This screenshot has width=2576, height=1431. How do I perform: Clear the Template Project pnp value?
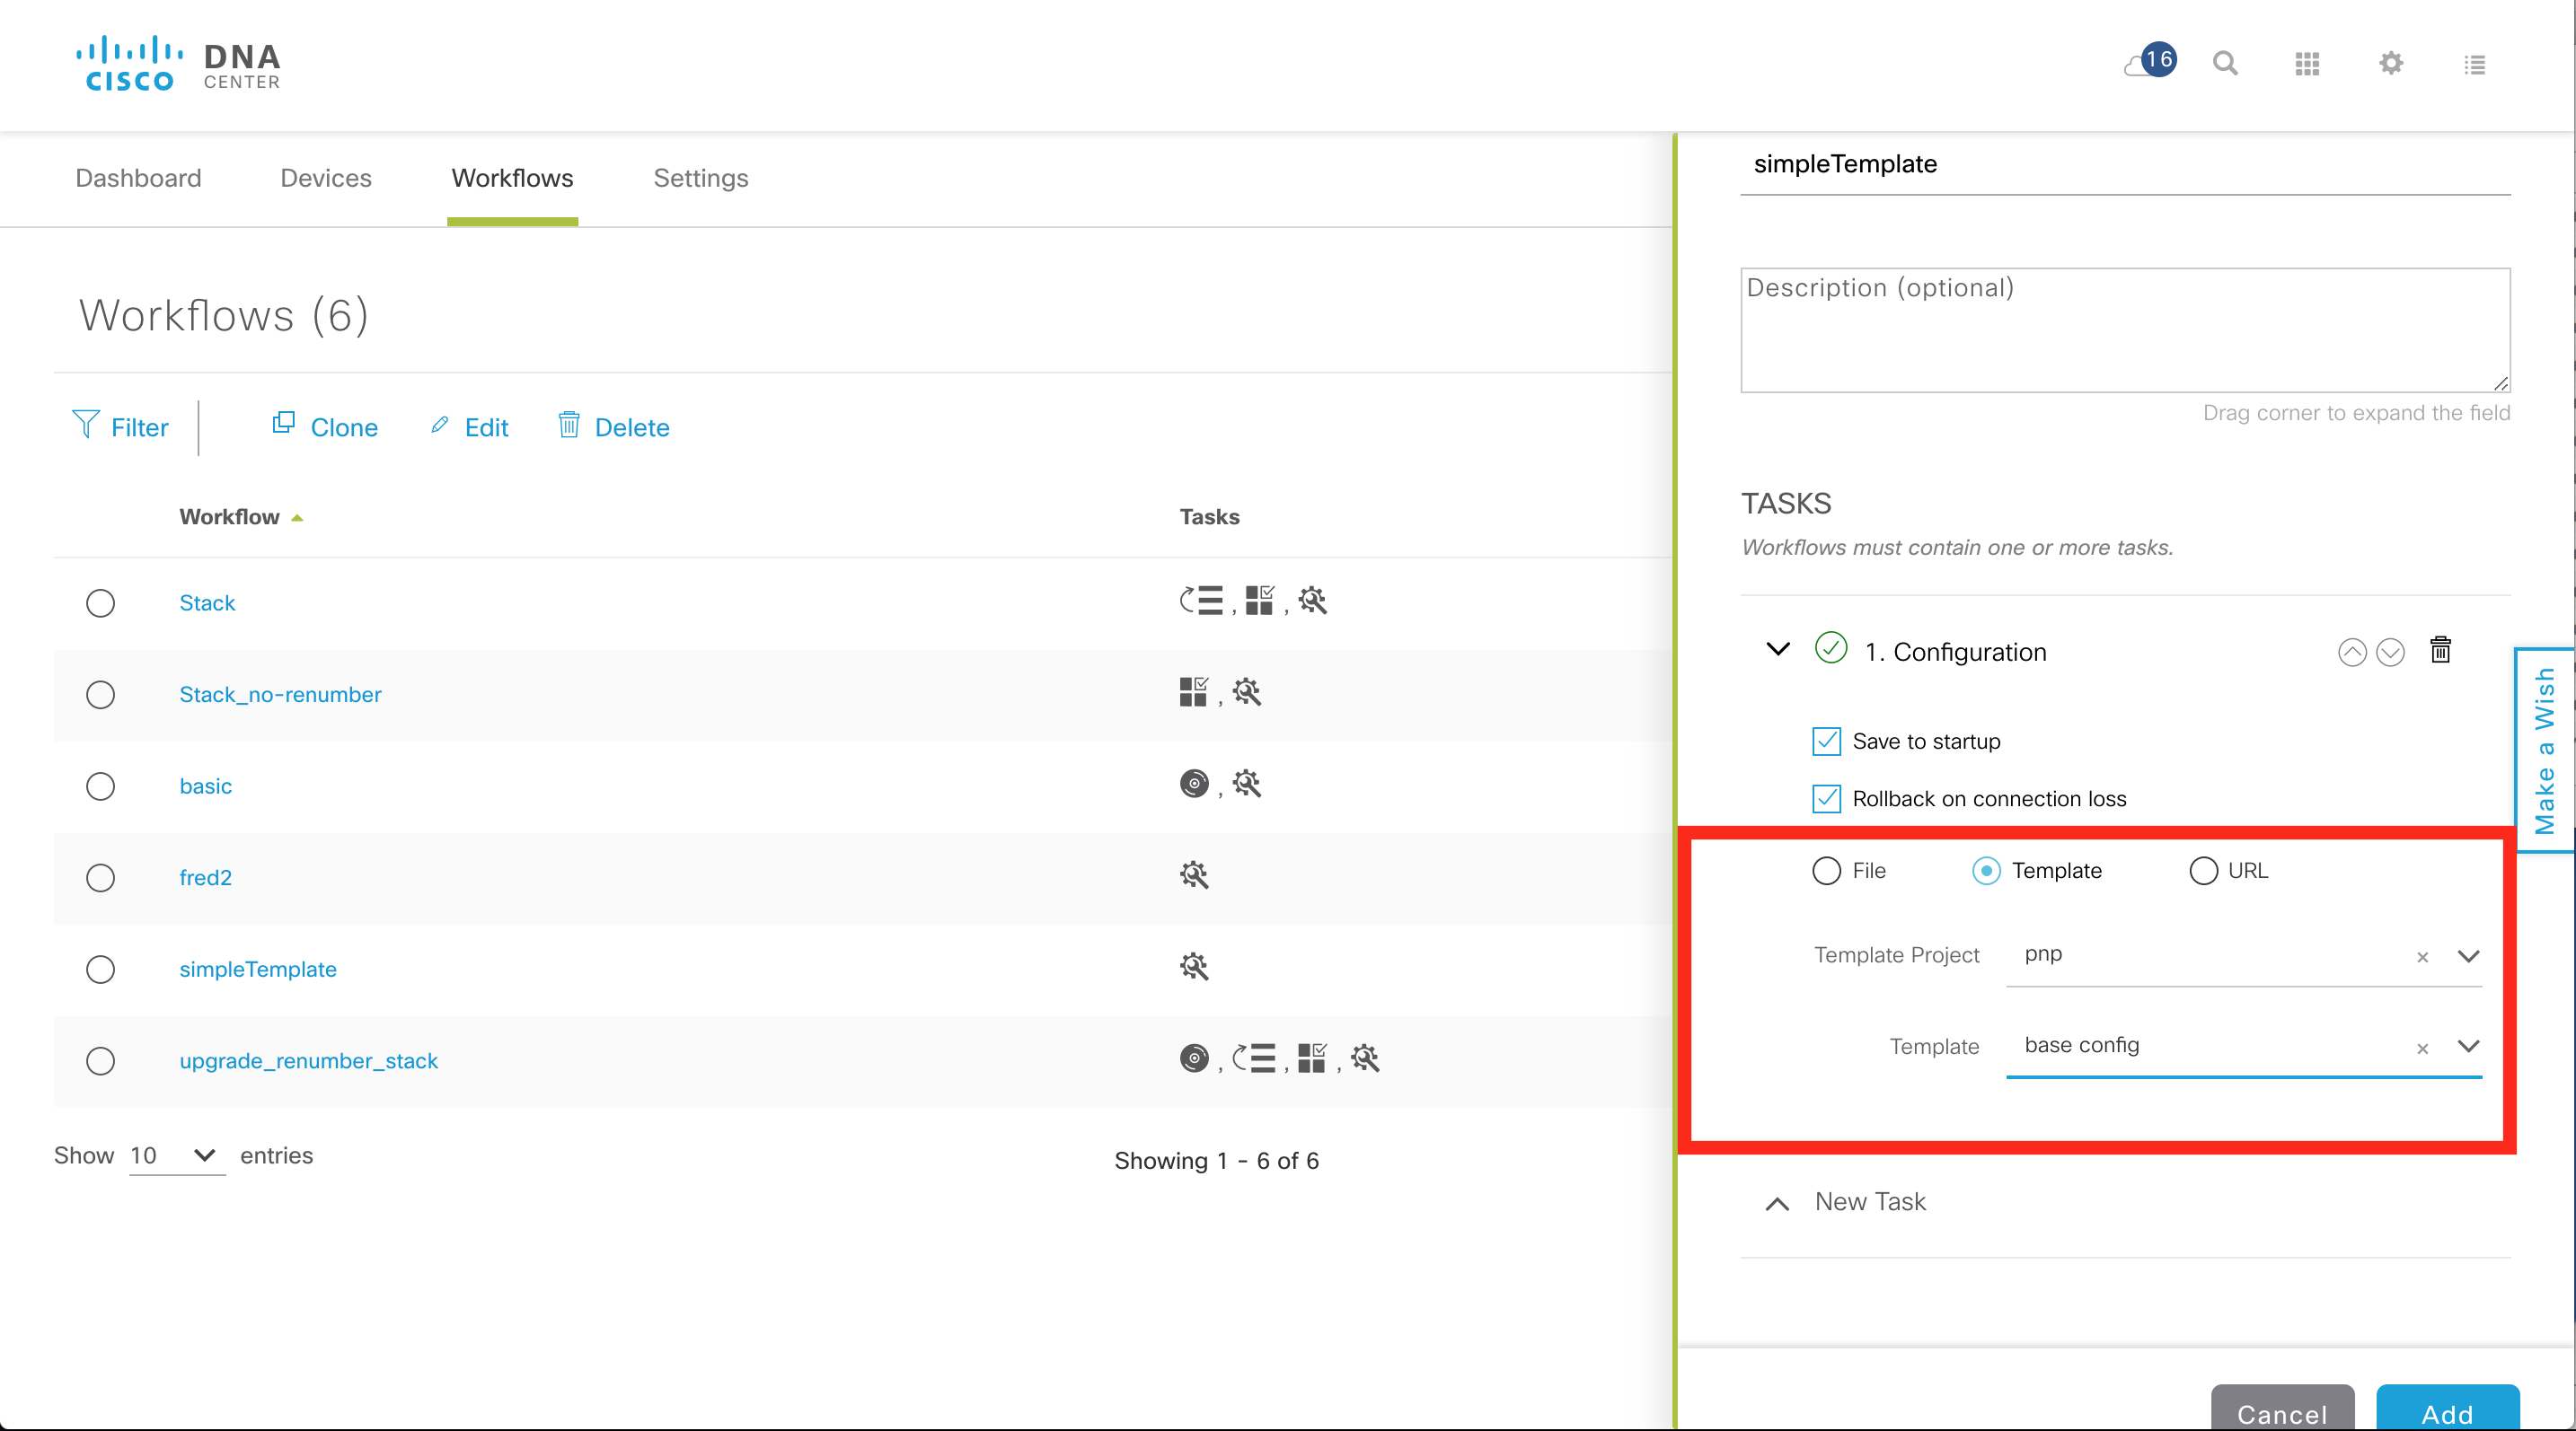(2422, 957)
